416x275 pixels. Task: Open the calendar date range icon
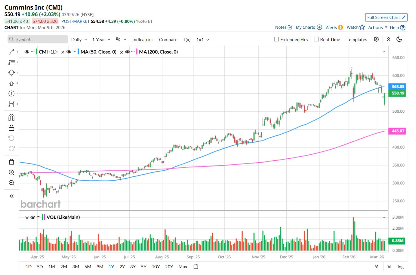(x=196, y=267)
